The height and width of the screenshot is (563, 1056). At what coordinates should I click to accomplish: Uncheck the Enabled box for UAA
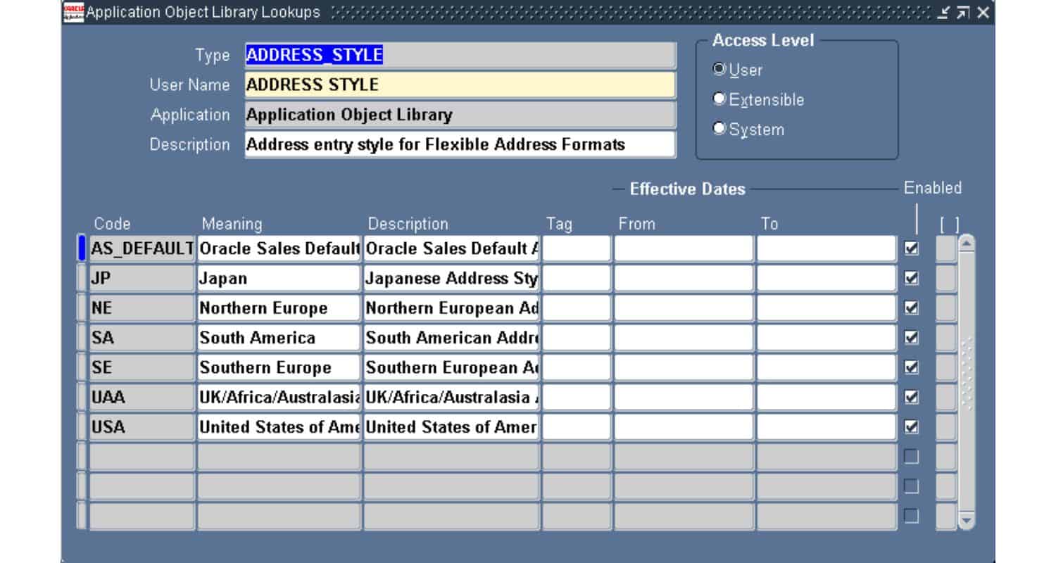(912, 397)
